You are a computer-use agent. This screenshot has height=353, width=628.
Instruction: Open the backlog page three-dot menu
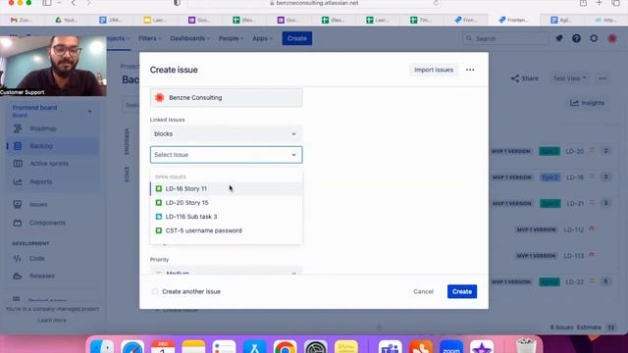(602, 78)
